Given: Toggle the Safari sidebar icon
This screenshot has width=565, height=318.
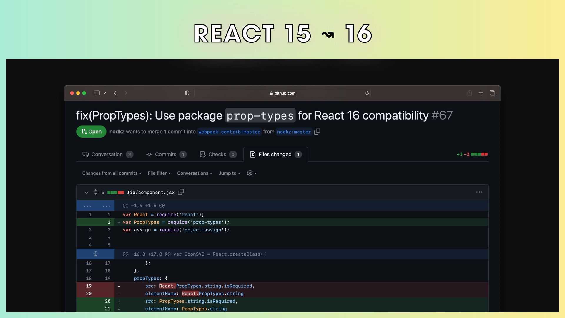Looking at the screenshot, I should 97,93.
